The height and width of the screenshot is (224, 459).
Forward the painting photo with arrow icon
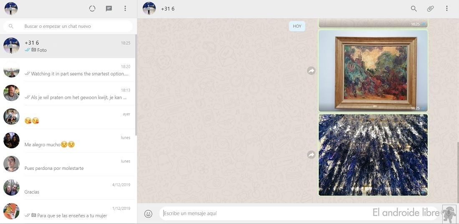click(311, 70)
